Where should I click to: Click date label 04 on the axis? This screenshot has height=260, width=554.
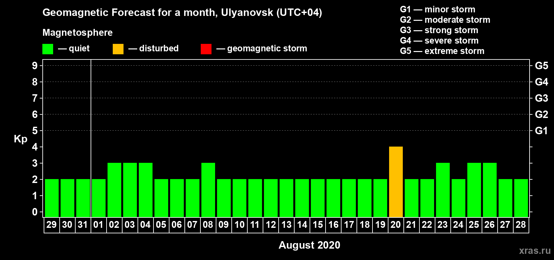point(145,225)
